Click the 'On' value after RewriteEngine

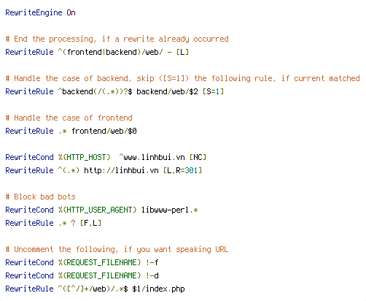(x=71, y=12)
